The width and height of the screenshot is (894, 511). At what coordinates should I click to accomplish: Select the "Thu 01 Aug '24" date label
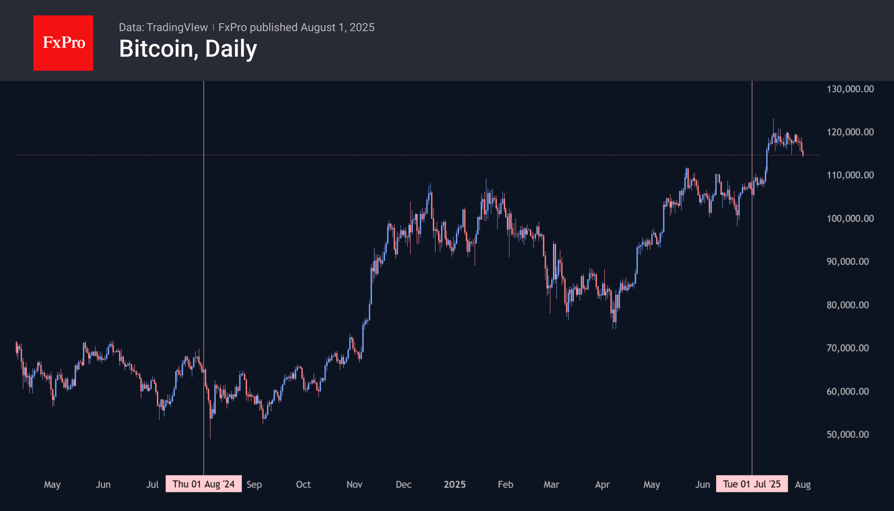203,484
